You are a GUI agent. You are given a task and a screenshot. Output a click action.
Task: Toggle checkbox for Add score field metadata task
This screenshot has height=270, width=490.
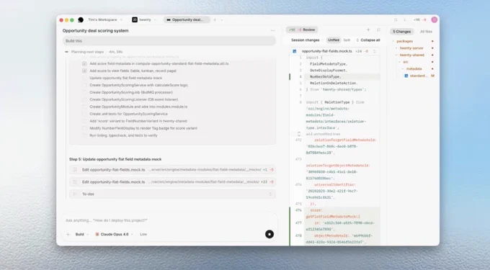[84, 63]
